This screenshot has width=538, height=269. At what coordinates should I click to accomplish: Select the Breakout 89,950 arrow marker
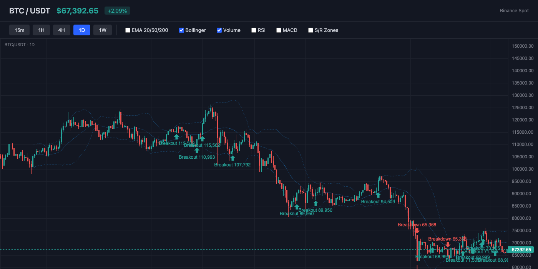pos(297,207)
